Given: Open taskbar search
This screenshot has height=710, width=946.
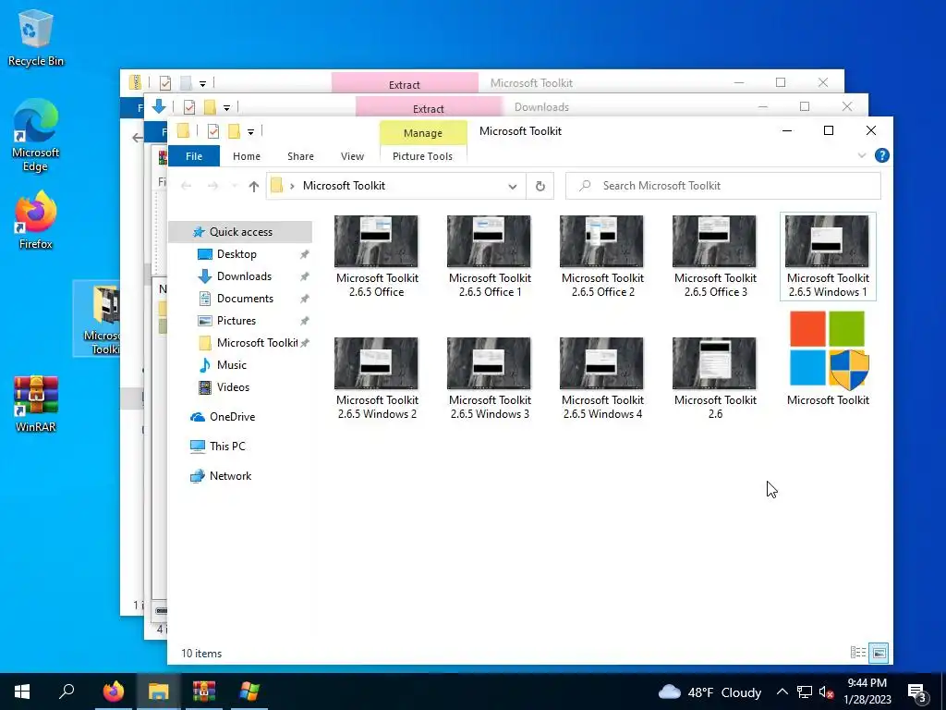Looking at the screenshot, I should point(67,692).
